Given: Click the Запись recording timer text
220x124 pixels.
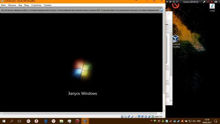Looking at the screenshot, I should tap(190, 2).
